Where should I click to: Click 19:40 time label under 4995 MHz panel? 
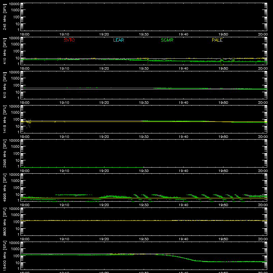click(x=183, y=205)
